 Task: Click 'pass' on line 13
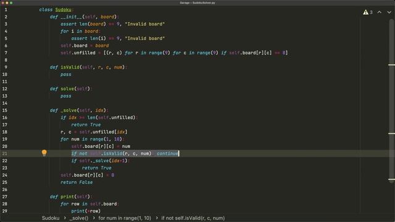click(66, 96)
